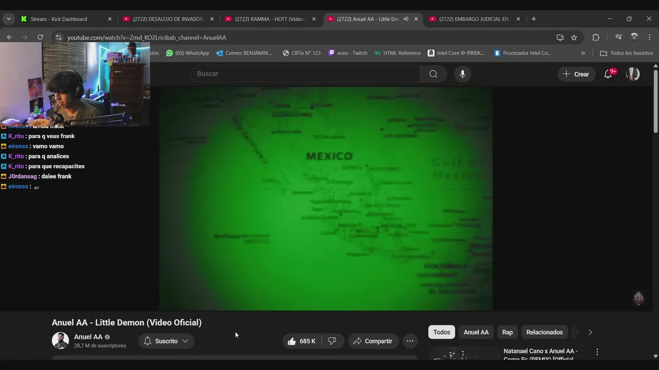The image size is (659, 370).
Task: Install app icon in the address bar
Action: click(560, 38)
